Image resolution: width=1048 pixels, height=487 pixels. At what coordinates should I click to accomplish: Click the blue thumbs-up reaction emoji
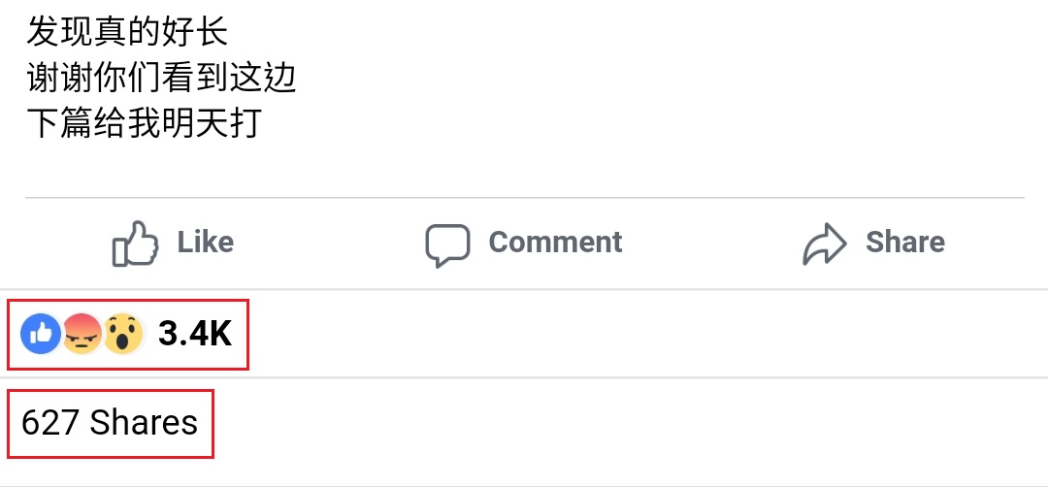coord(41,334)
